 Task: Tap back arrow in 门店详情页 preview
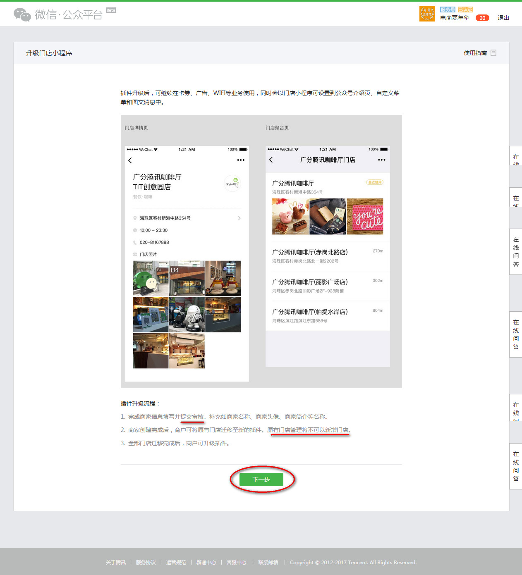pyautogui.click(x=130, y=160)
